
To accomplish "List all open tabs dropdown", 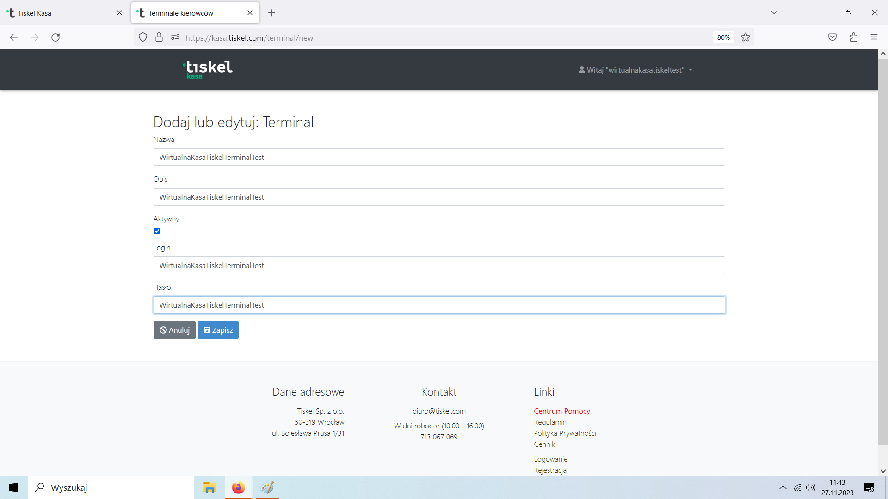I will pyautogui.click(x=774, y=12).
